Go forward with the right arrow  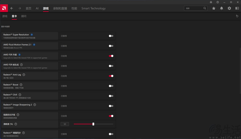click(20, 8)
